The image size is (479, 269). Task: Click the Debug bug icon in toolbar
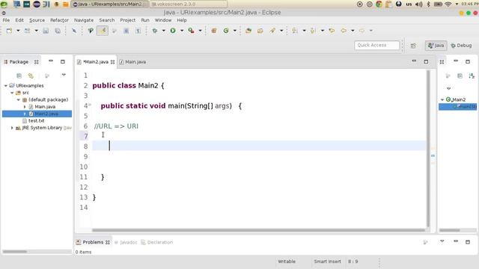point(155,31)
